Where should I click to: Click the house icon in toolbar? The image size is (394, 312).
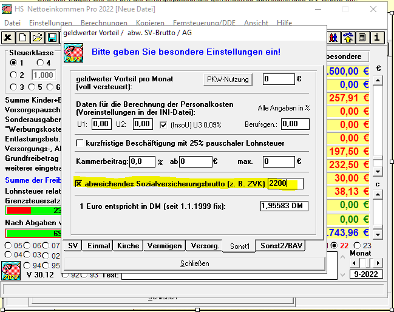pos(348,38)
